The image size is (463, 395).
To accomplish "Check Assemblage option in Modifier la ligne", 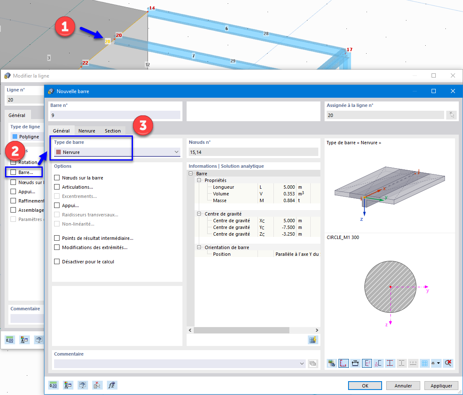I will coord(13,210).
